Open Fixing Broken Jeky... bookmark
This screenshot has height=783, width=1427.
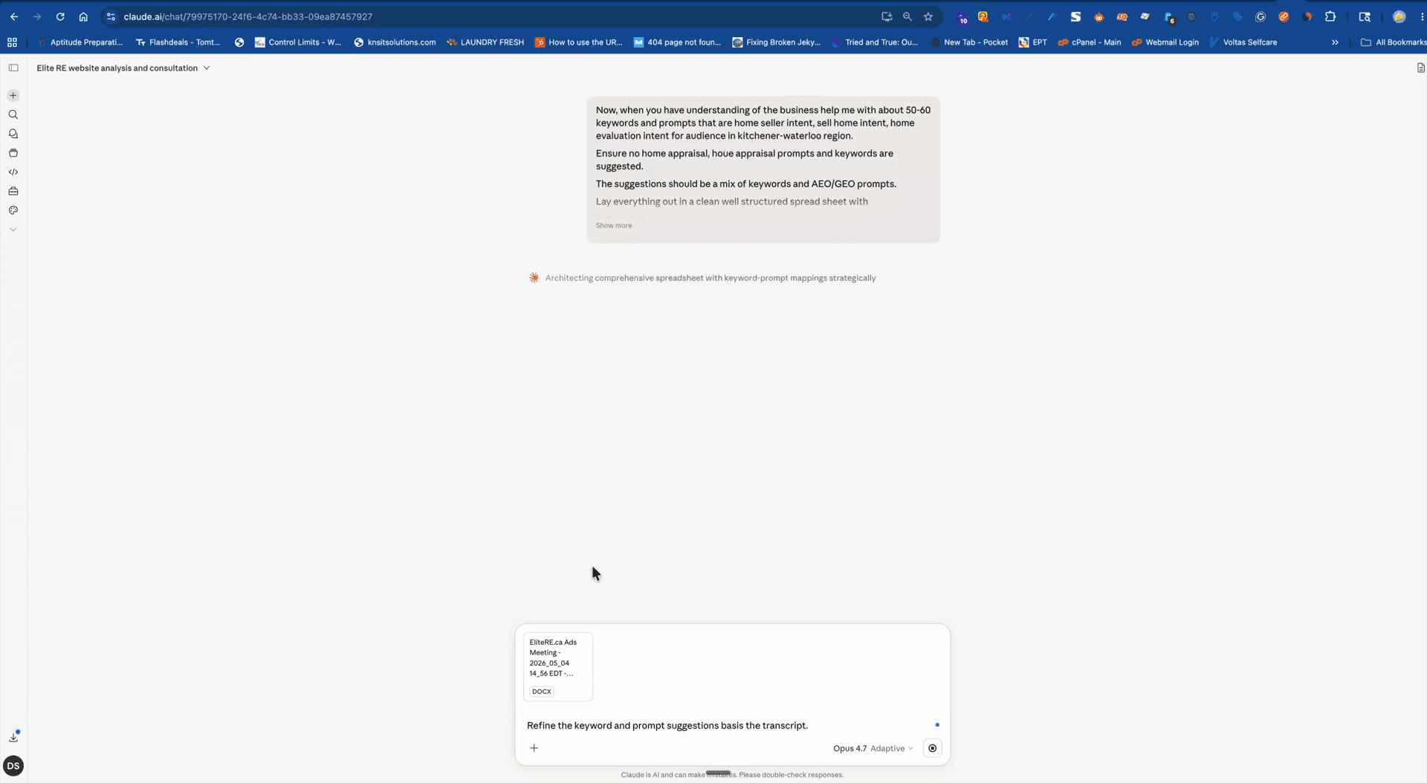[776, 42]
